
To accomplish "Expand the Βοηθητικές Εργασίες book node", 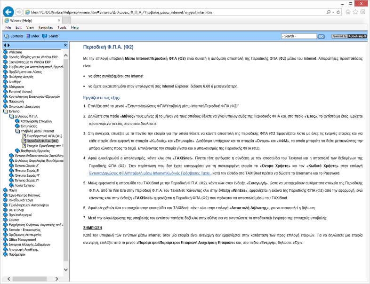I will (17, 151).
